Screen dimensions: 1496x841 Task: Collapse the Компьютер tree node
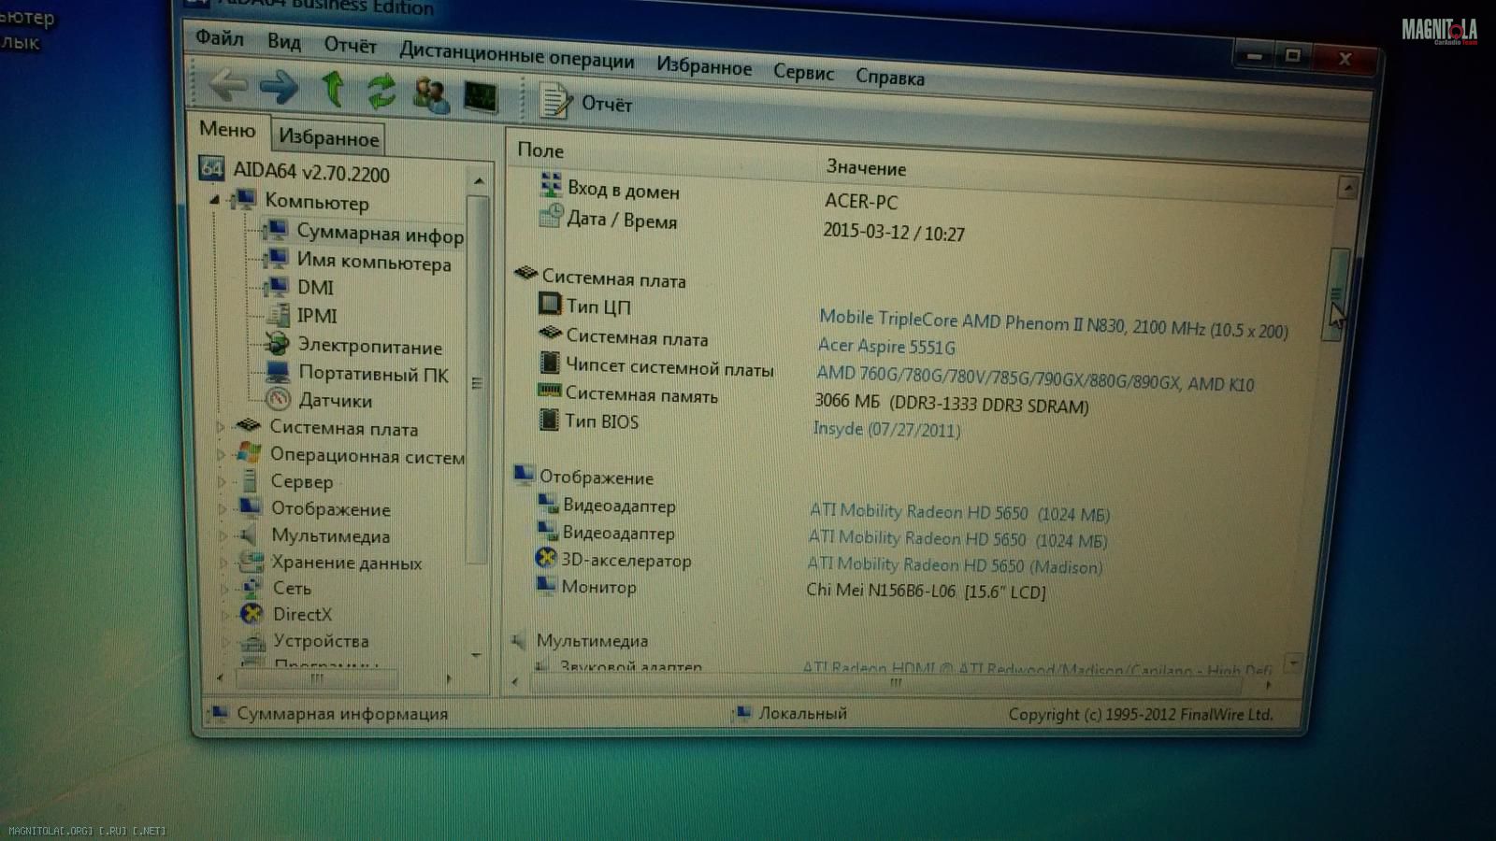[214, 199]
